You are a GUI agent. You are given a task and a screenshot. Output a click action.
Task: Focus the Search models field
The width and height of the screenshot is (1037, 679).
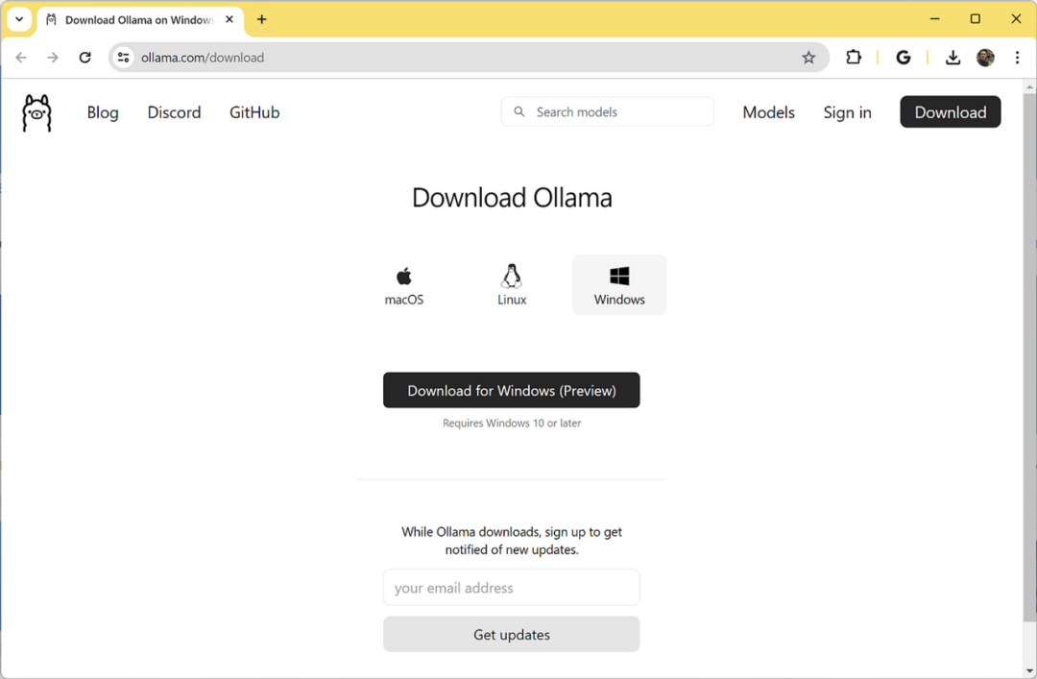click(x=607, y=111)
